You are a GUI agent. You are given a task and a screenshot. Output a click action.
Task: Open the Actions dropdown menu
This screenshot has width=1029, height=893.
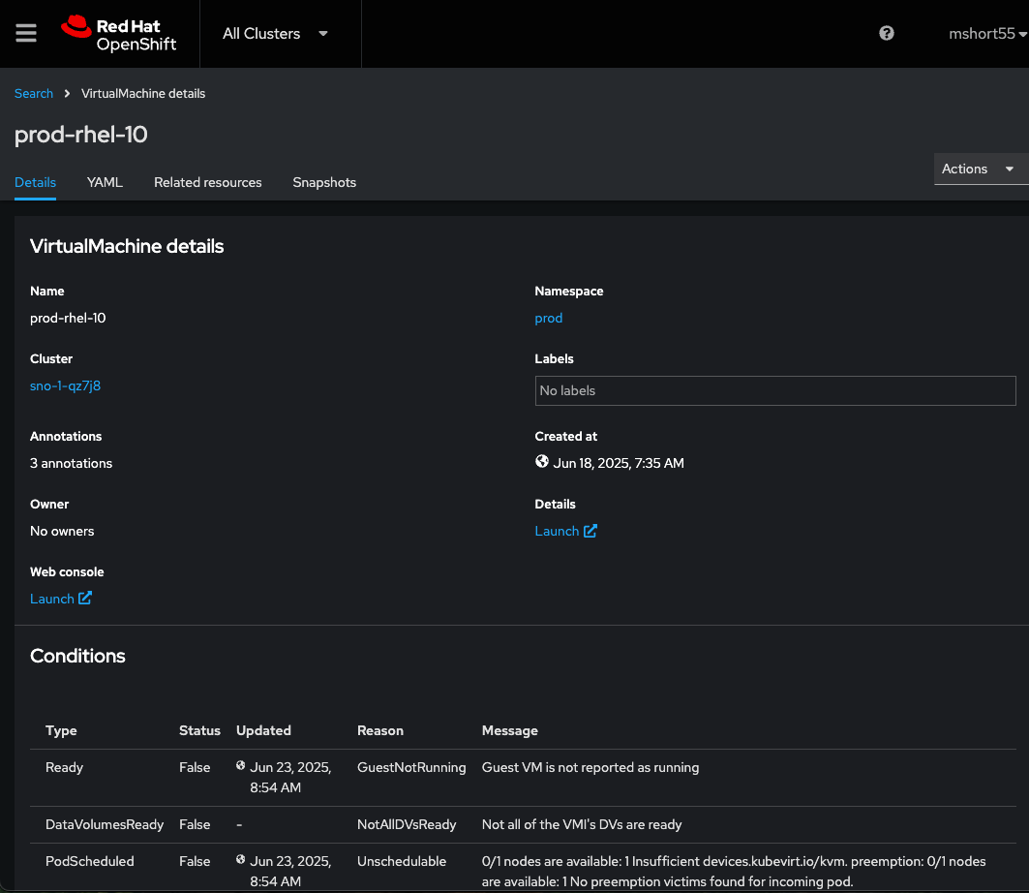point(979,169)
